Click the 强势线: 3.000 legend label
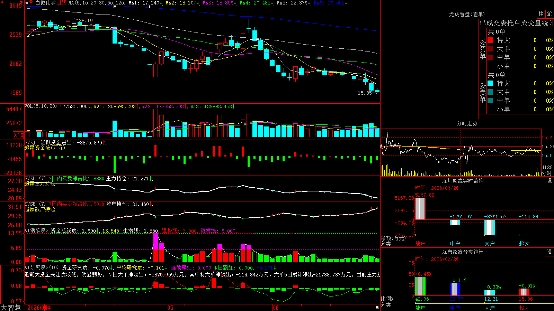 pos(179,230)
